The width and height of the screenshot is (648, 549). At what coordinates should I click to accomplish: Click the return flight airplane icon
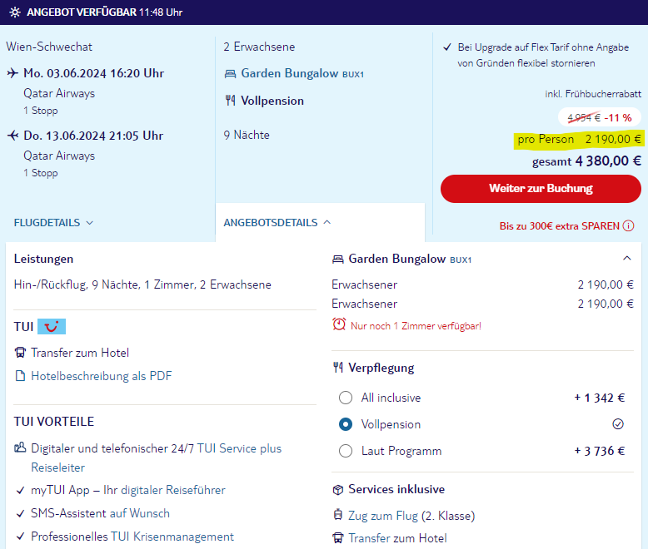point(12,136)
